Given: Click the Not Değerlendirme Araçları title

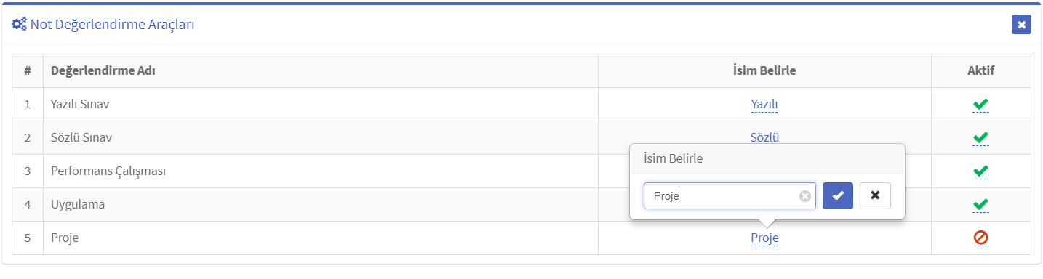Looking at the screenshot, I should tap(112, 25).
